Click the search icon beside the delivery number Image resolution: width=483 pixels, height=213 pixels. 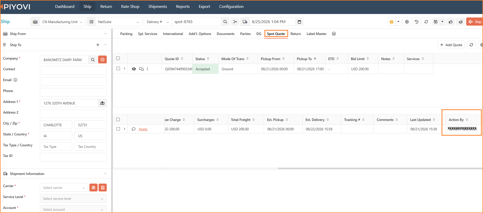point(225,22)
